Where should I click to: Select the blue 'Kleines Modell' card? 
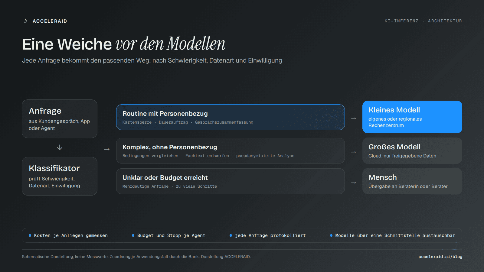click(412, 117)
